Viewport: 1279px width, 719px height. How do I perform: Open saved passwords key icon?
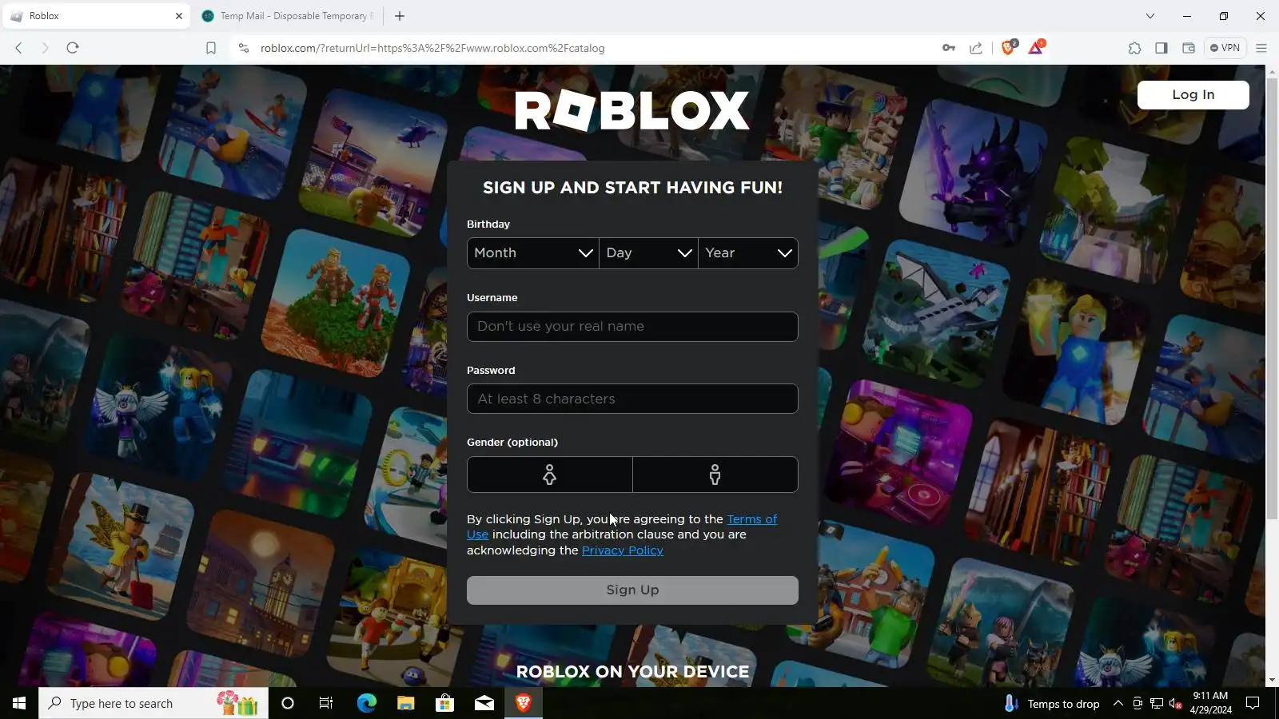point(949,48)
